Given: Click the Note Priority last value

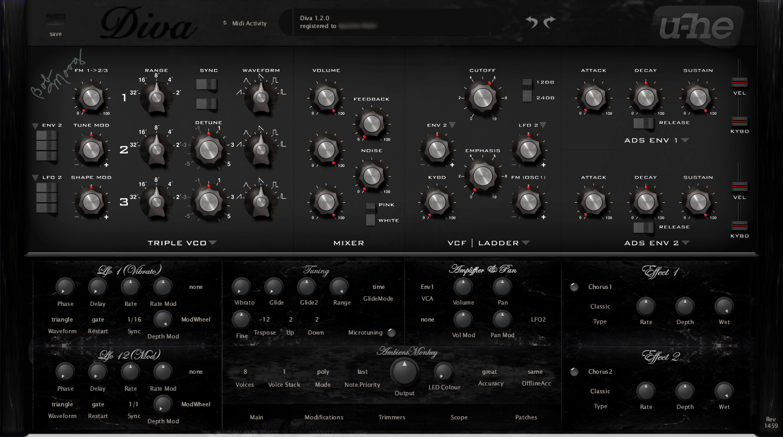Looking at the screenshot, I should click(362, 372).
